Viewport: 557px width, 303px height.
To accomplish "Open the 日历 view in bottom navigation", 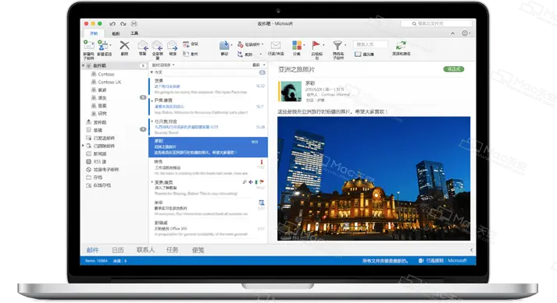I will pyautogui.click(x=118, y=250).
